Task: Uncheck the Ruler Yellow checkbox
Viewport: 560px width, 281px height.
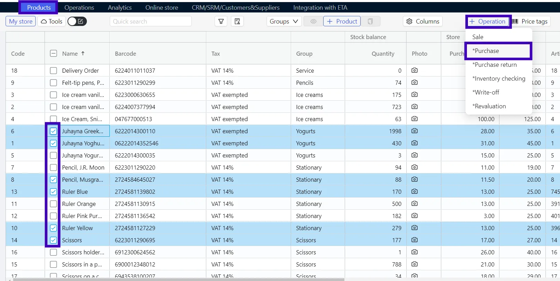Action: pos(53,228)
